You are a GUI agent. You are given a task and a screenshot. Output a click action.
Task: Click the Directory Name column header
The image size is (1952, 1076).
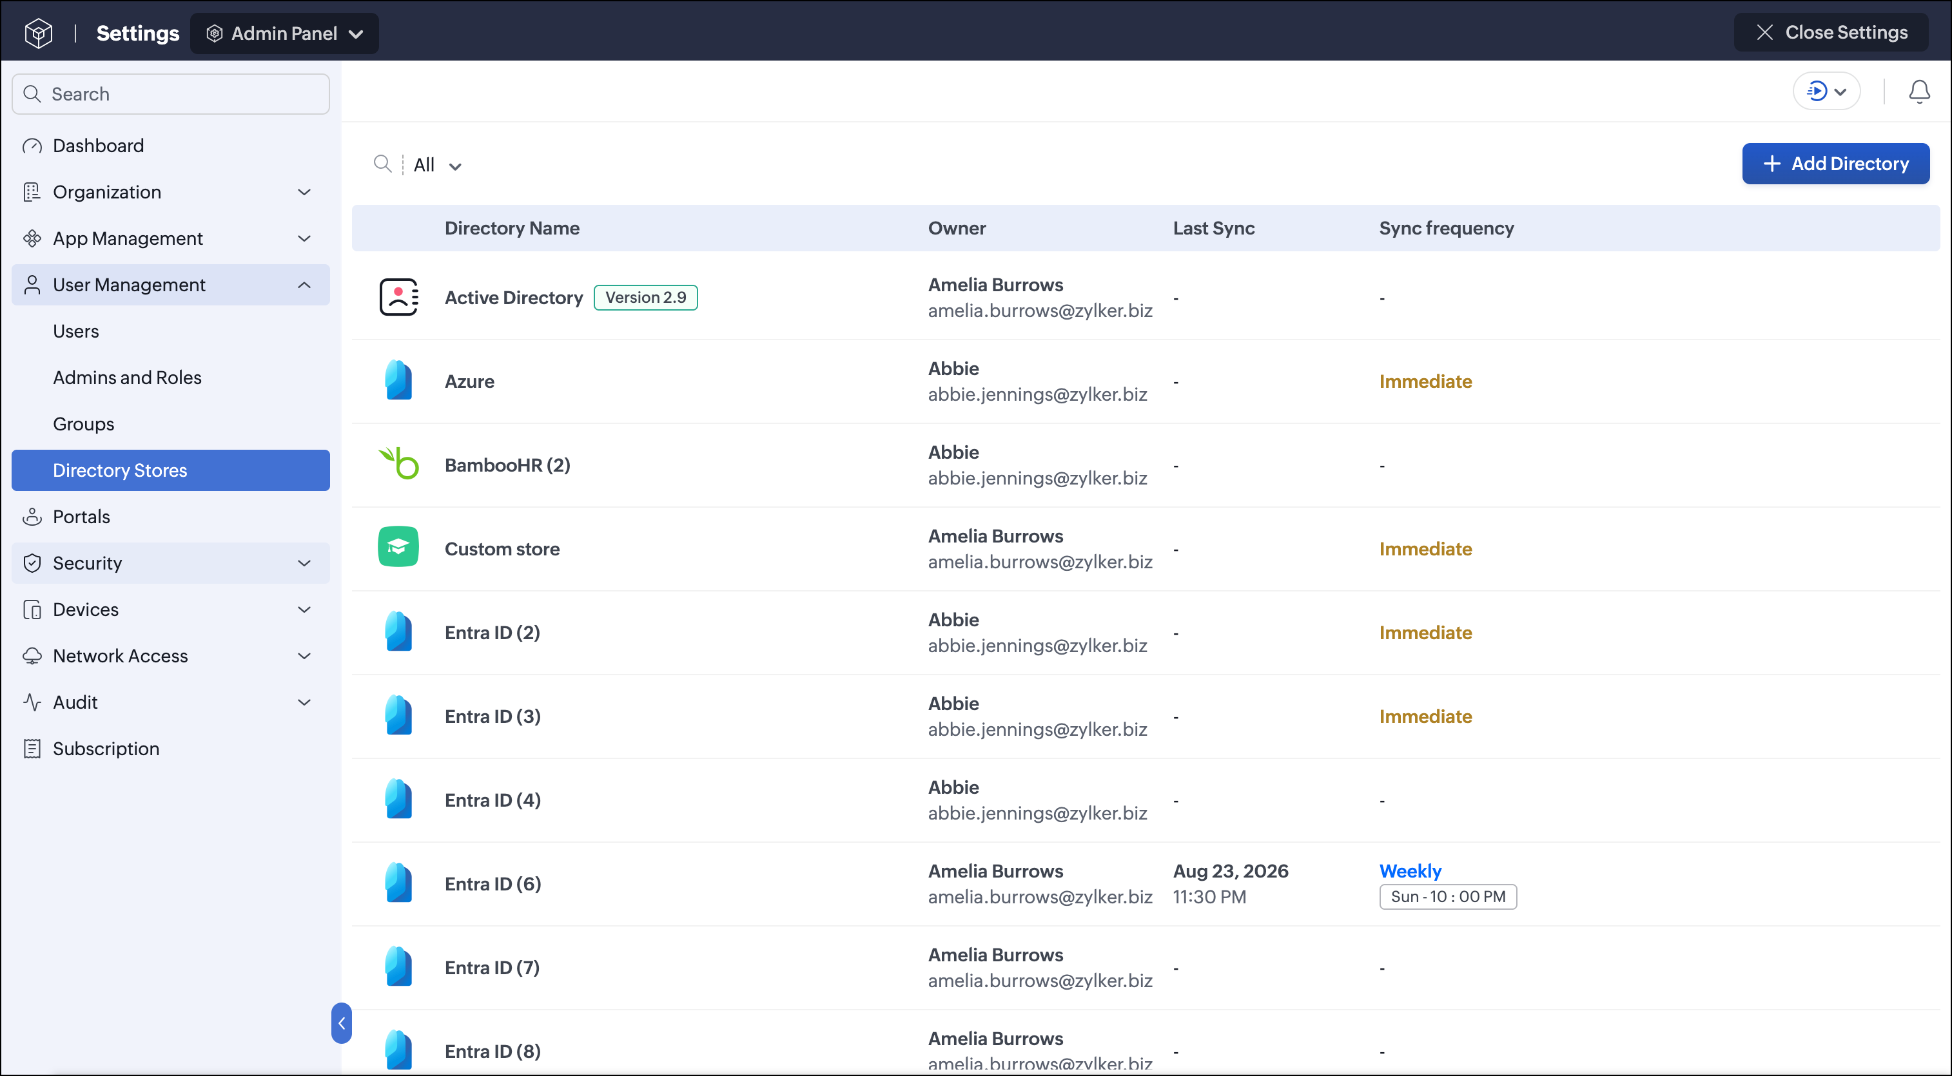[512, 228]
